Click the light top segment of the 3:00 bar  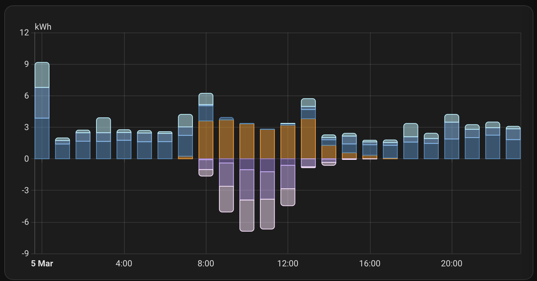[x=103, y=125]
